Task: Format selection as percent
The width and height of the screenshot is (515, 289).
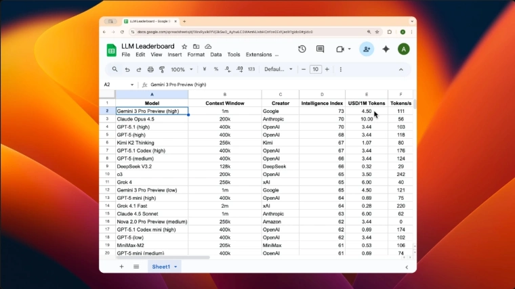Action: [216, 69]
